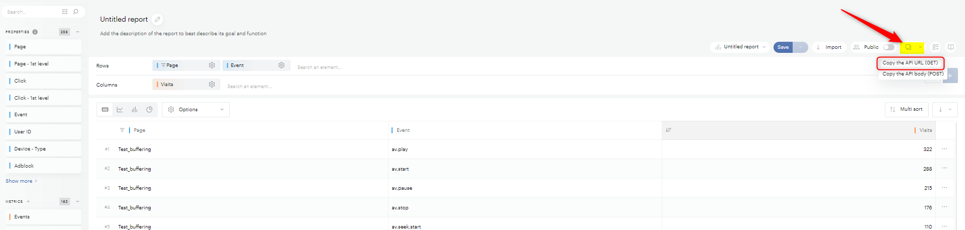Collapse the Properties section

click(x=78, y=32)
